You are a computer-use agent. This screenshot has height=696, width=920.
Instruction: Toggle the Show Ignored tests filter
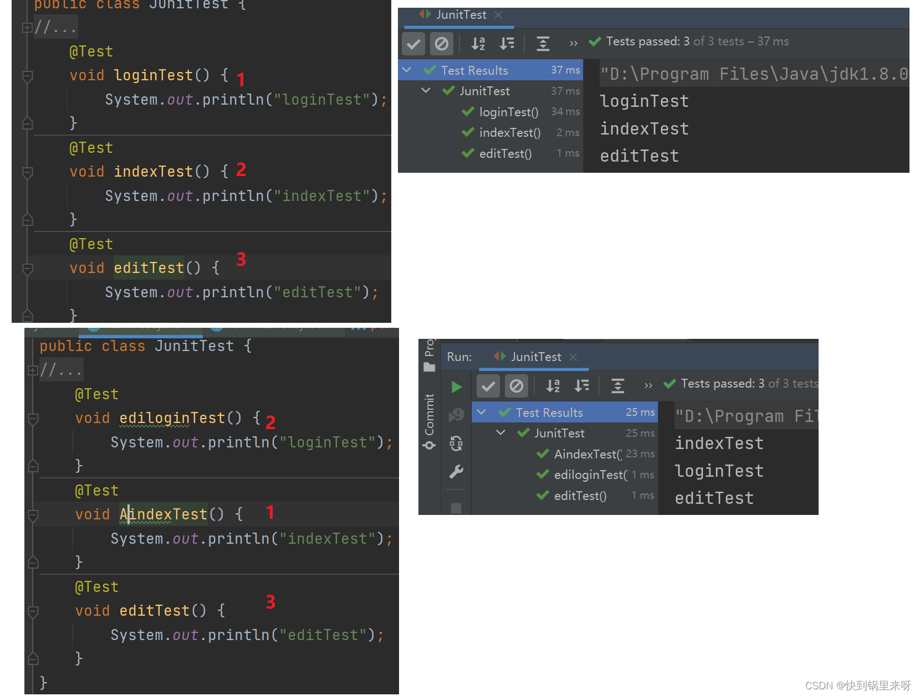click(x=442, y=43)
